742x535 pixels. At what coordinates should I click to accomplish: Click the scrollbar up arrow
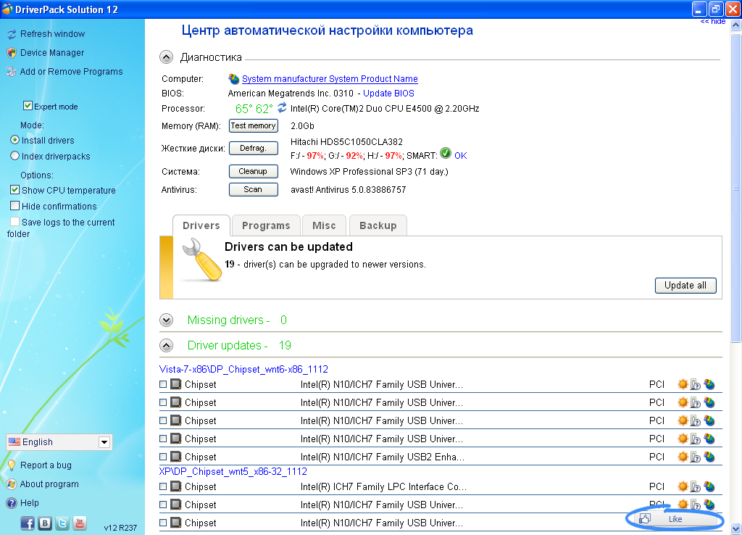736,25
